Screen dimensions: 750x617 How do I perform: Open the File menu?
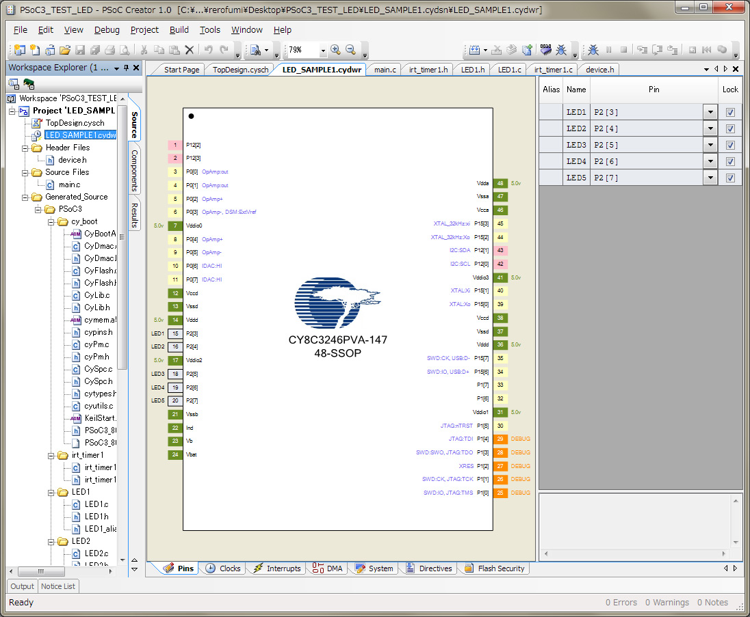click(20, 29)
